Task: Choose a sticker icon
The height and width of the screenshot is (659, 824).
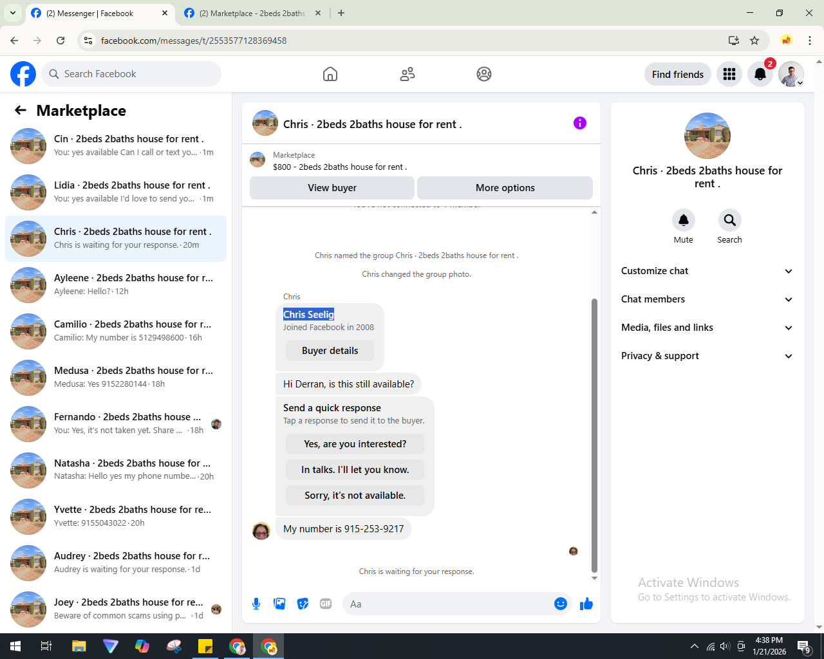Action: pyautogui.click(x=303, y=604)
